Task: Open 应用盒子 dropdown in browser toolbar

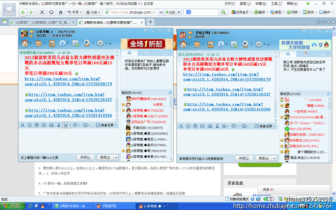Action: 241,12
